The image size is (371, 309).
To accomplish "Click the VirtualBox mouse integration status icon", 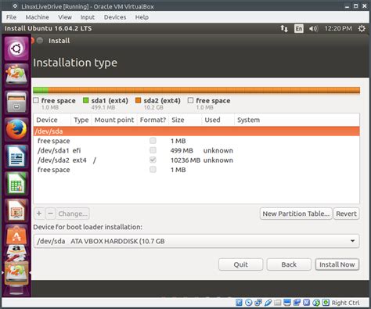I will [316, 303].
